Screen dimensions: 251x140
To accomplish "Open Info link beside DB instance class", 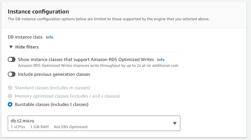I will [x=49, y=37].
